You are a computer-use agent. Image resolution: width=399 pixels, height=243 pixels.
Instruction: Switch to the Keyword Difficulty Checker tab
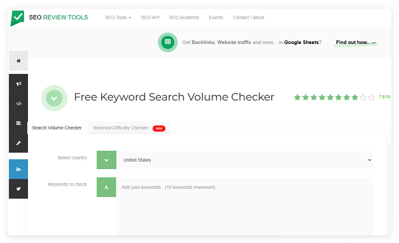pyautogui.click(x=129, y=128)
